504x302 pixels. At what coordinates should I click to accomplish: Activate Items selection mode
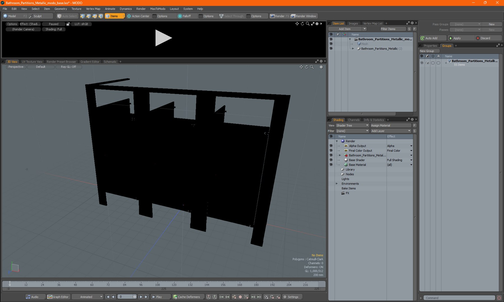115,16
